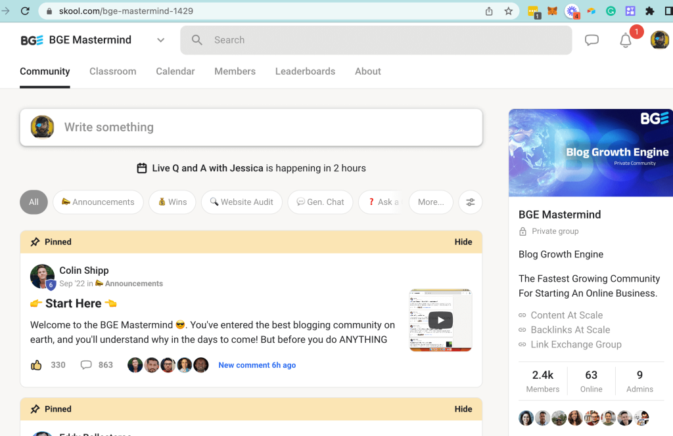Like the Start Here post
673x436 pixels.
[36, 365]
